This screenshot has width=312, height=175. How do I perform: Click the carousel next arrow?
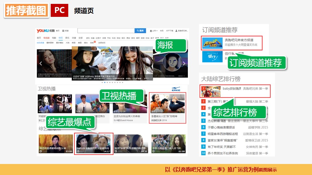[x=184, y=64]
